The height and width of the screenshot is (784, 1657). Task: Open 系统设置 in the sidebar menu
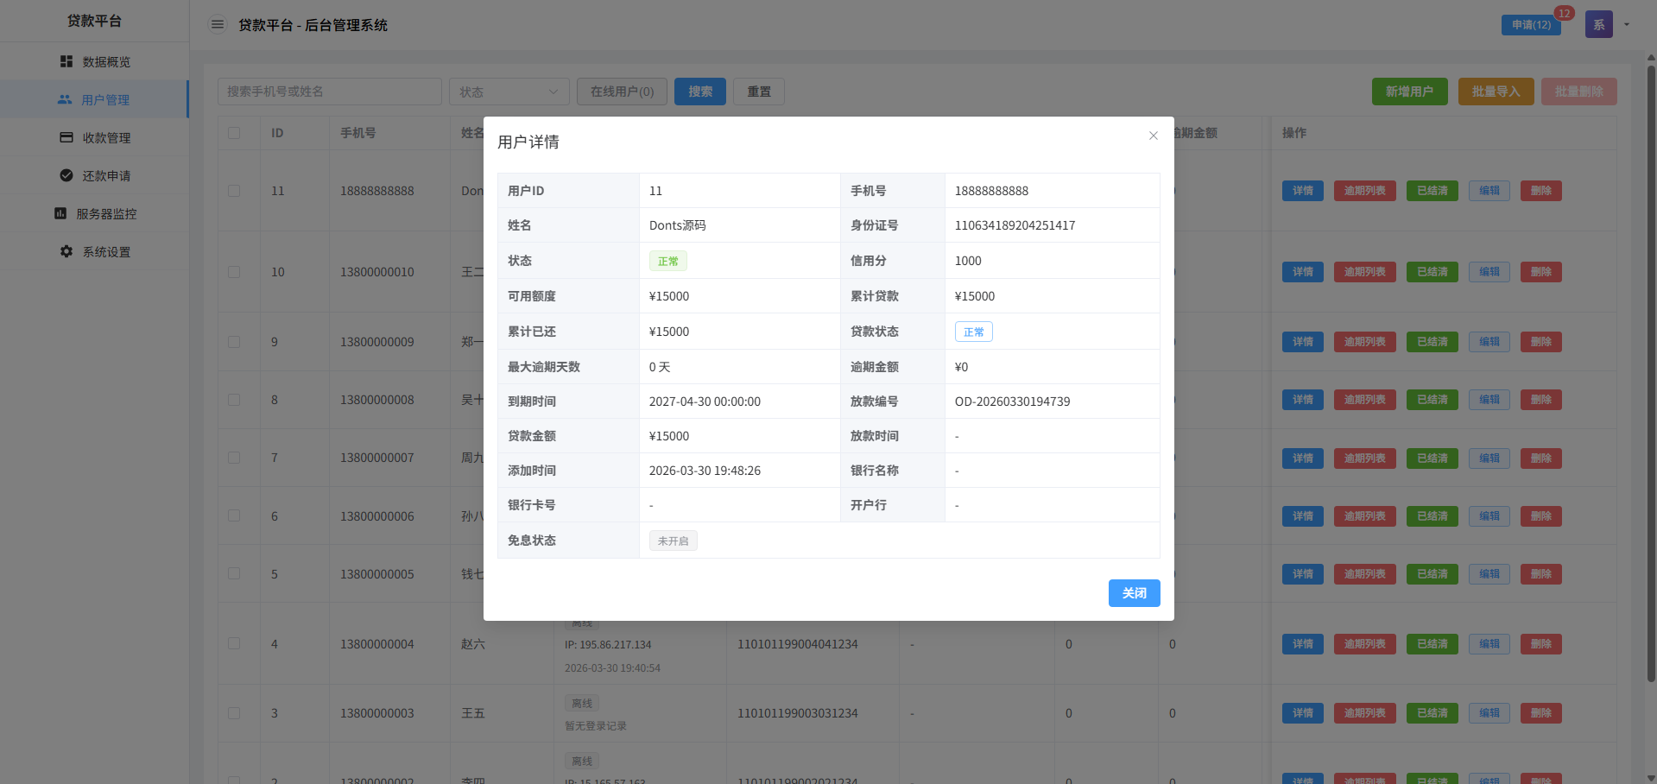tap(106, 251)
